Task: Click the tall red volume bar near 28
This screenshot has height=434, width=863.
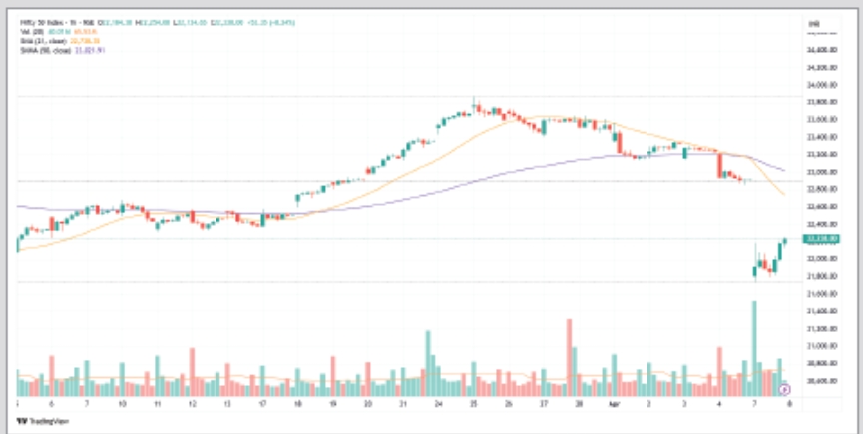Action: click(569, 357)
